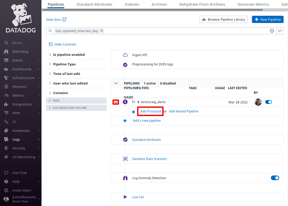Switch to the Pipelines tab
The height and width of the screenshot is (206, 288).
point(56,4)
